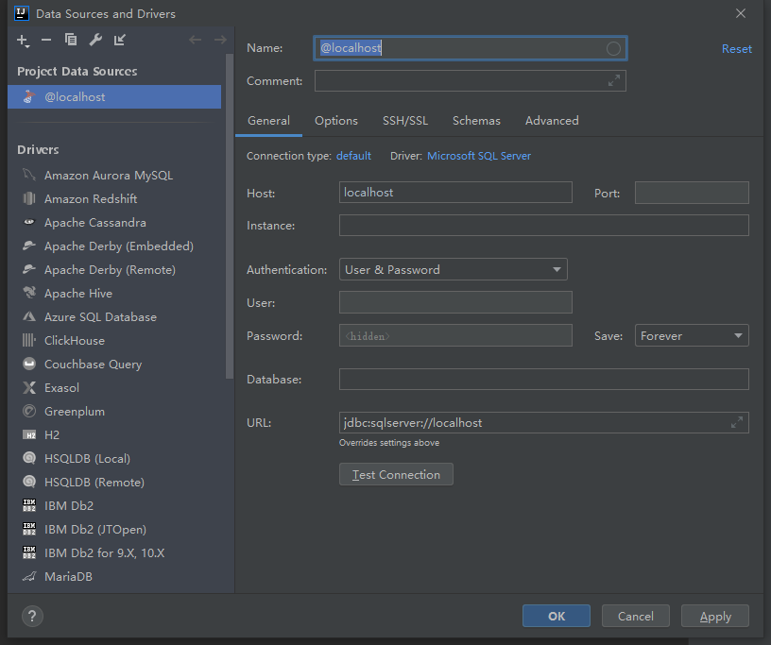The image size is (771, 645).
Task: Make data source global with arrow icon
Action: [x=119, y=40]
